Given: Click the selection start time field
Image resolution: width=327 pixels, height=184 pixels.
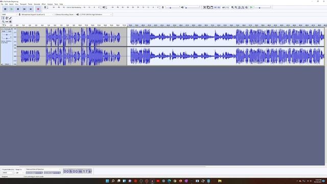Looking at the screenshot, I should pyautogui.click(x=34, y=173).
